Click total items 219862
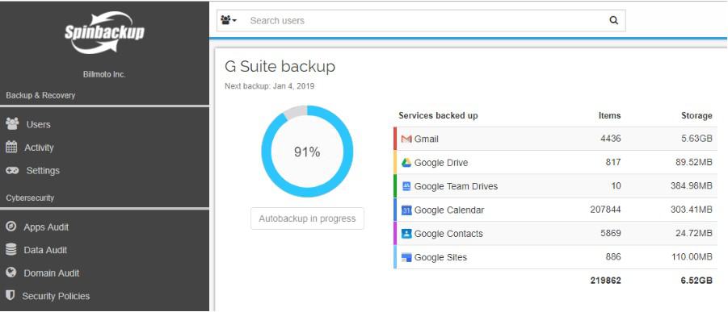Viewport: 728px width, 312px height. point(605,281)
